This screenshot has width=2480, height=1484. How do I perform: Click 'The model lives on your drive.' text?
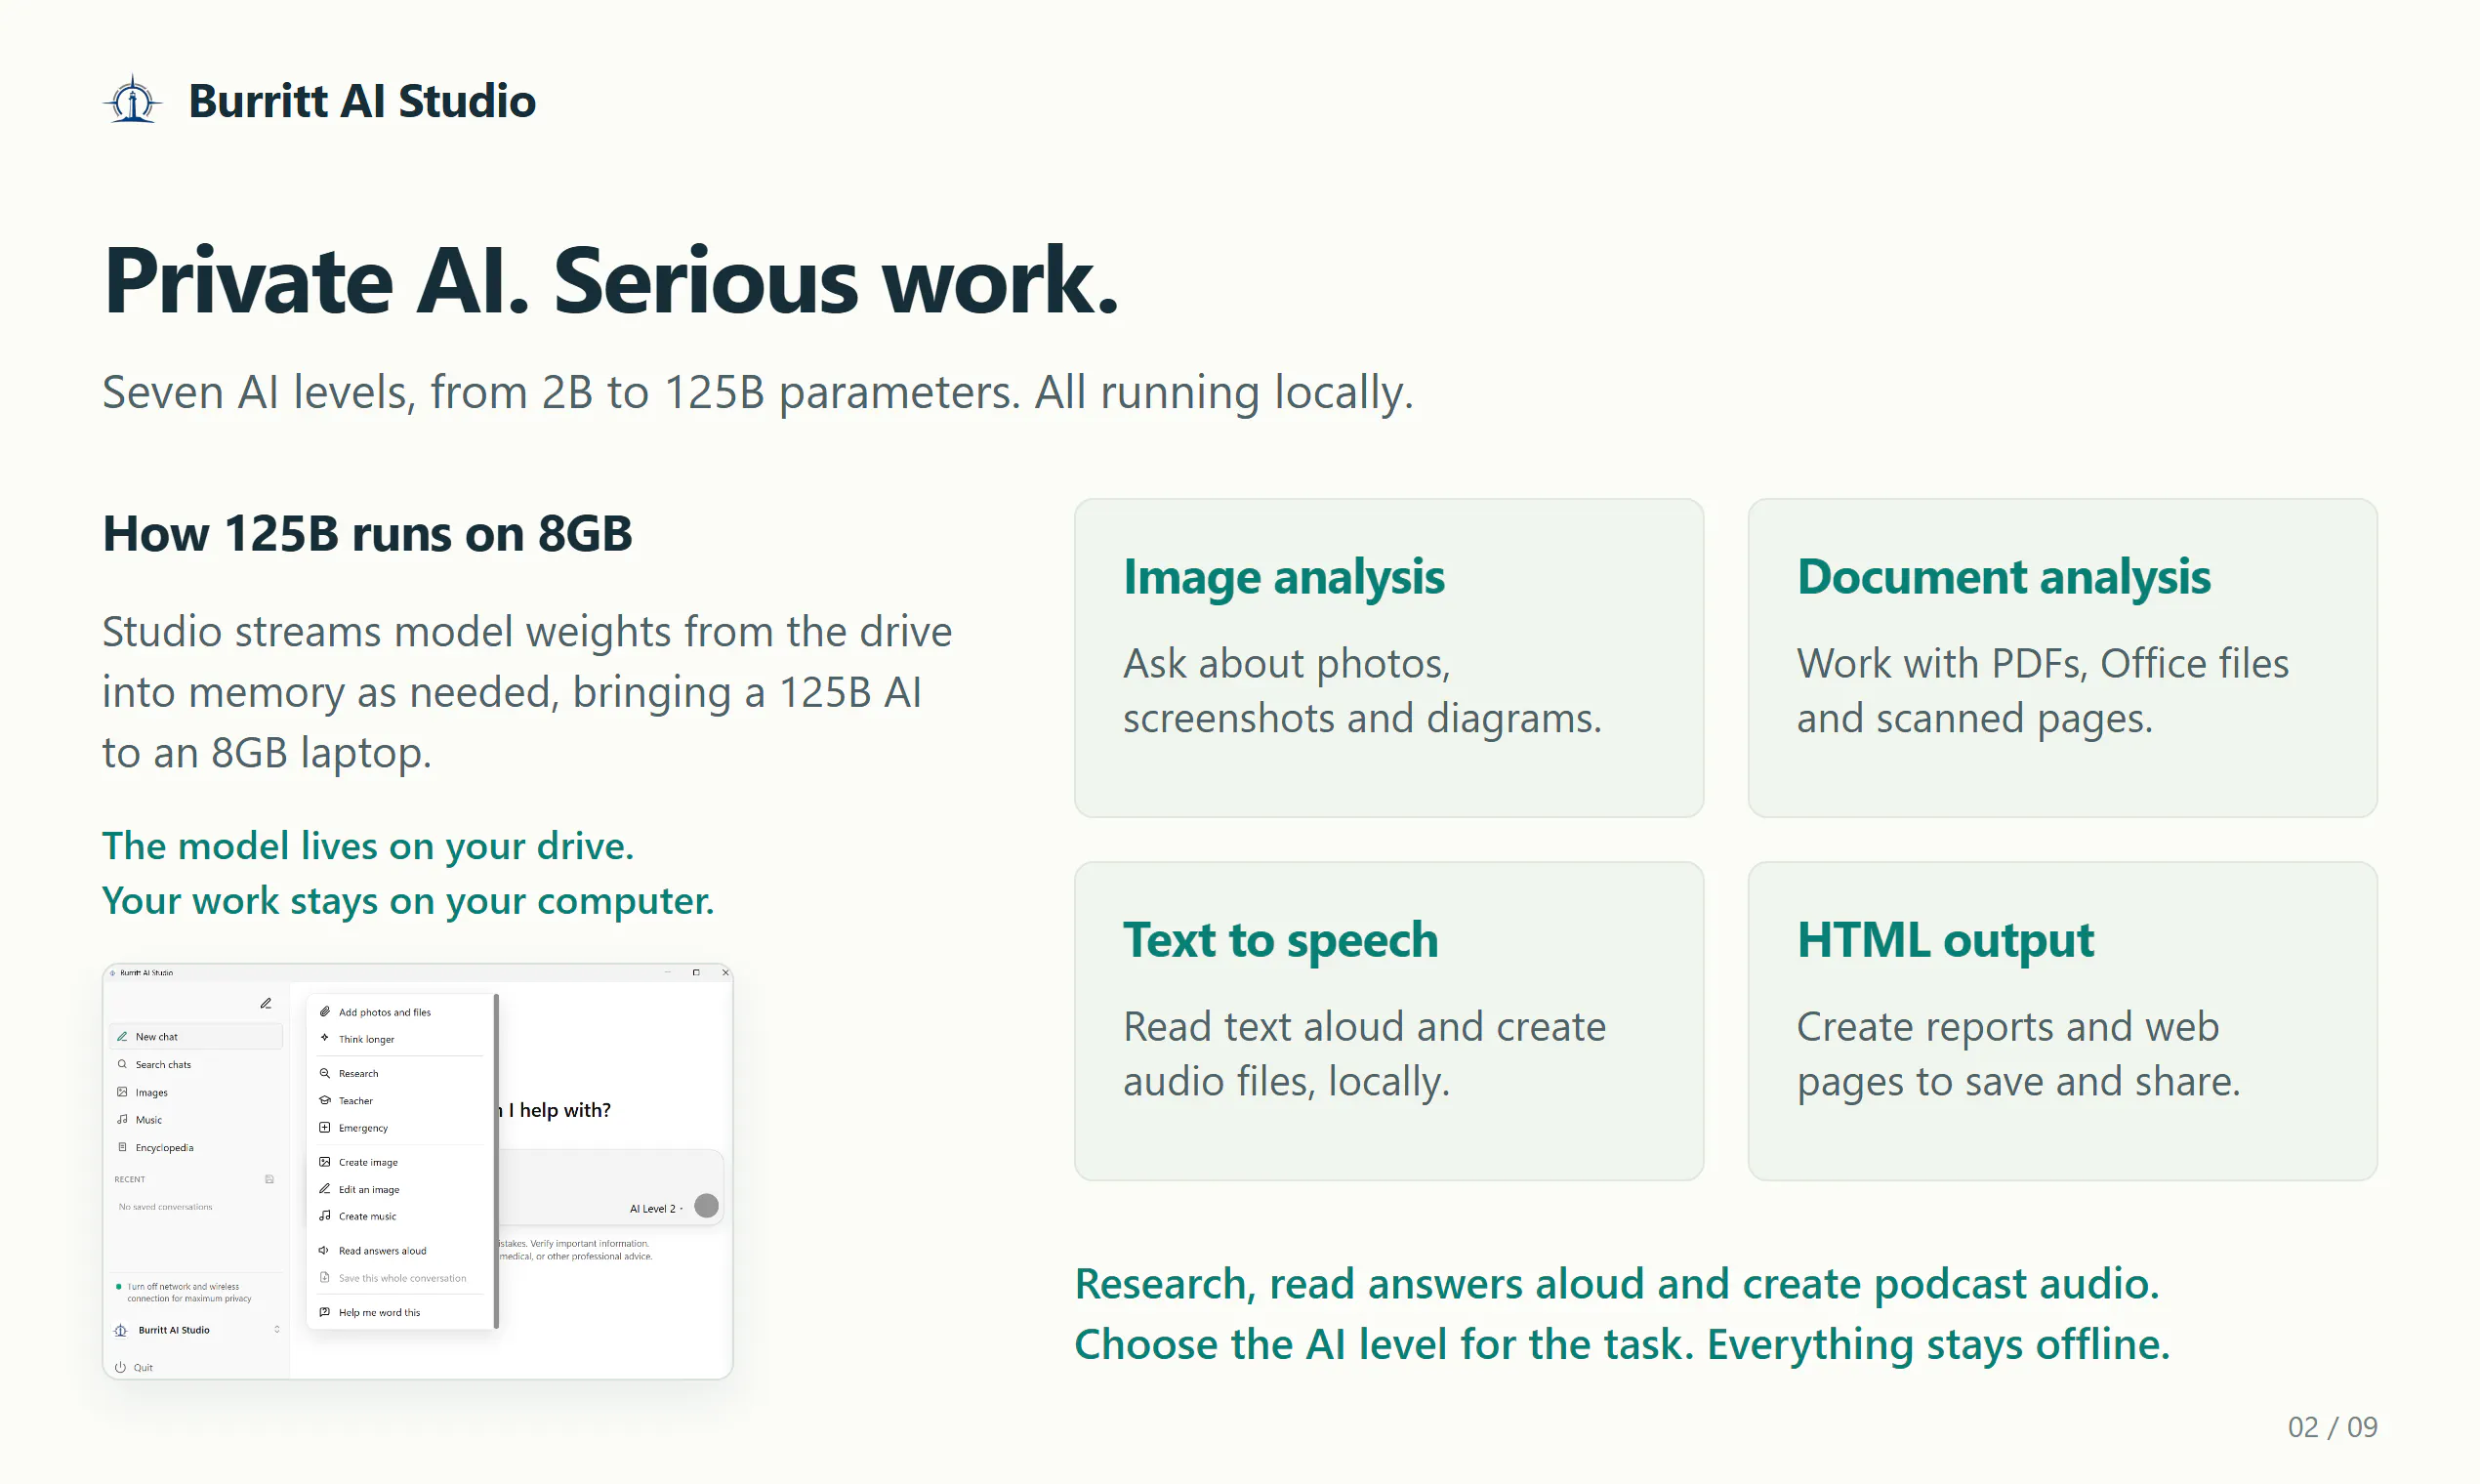click(x=368, y=846)
